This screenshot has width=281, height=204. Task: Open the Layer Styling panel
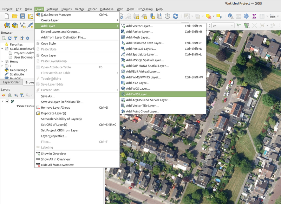click(4, 95)
